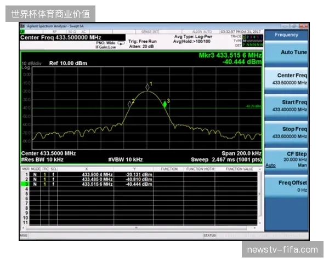
Task: Select the green marker 3 diamond
Action: tap(164, 104)
